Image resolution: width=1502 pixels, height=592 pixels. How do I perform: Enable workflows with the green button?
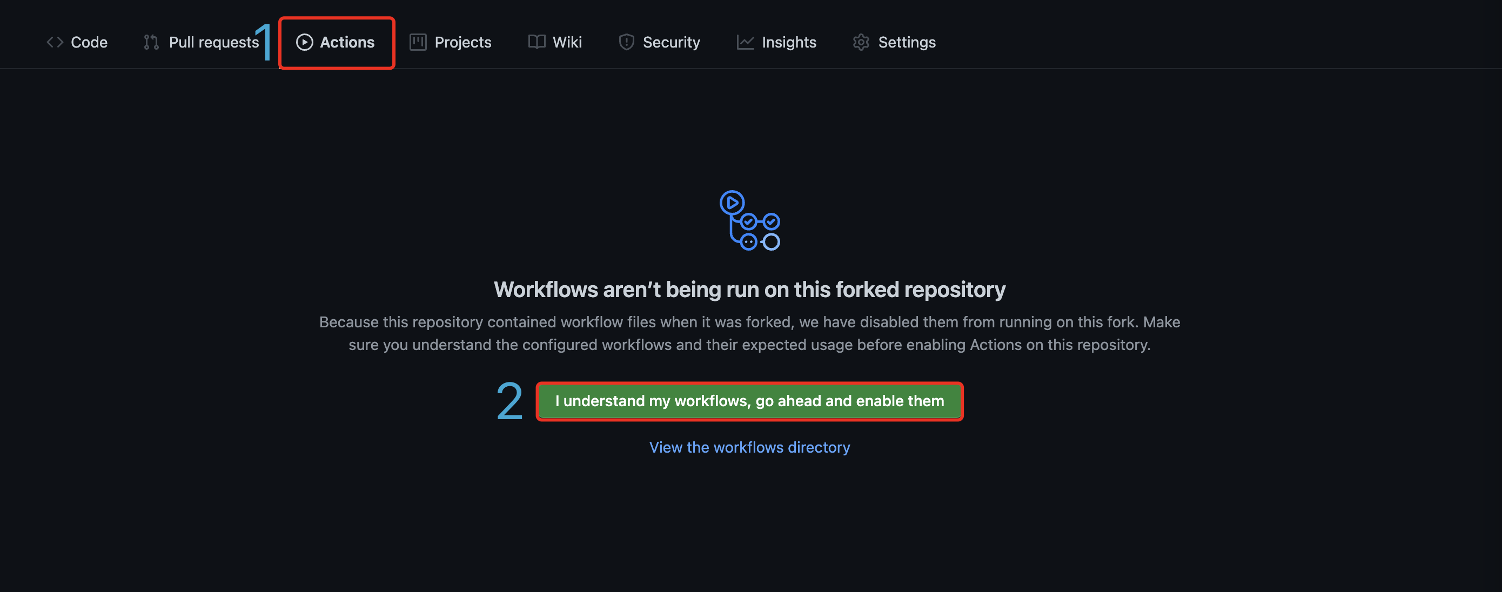click(x=749, y=401)
